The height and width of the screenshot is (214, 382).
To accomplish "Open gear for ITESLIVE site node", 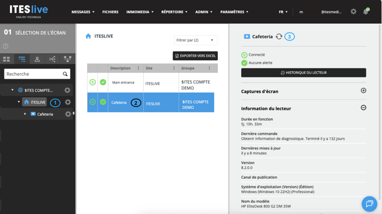I will point(68,102).
